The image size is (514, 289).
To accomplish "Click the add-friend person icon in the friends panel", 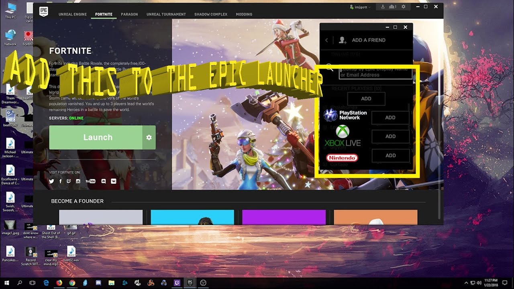I will (342, 40).
